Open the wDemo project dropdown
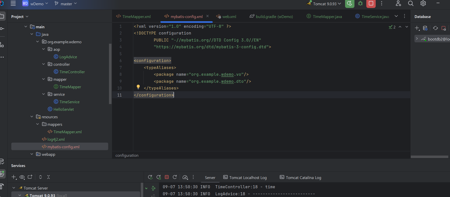The image size is (450, 197). (35, 3)
